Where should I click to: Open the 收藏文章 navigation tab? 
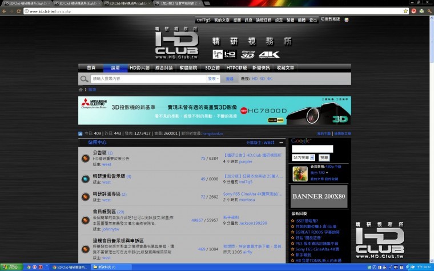click(286, 68)
